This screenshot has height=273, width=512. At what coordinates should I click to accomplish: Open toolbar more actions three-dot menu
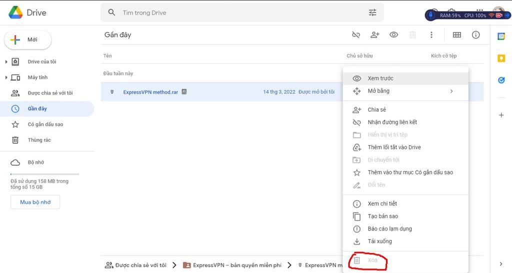tap(431, 35)
